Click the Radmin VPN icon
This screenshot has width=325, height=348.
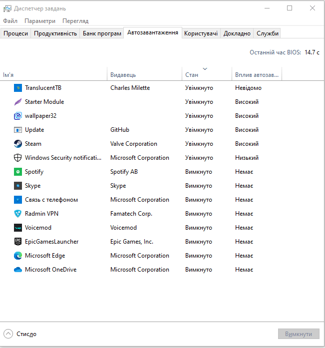tap(18, 214)
